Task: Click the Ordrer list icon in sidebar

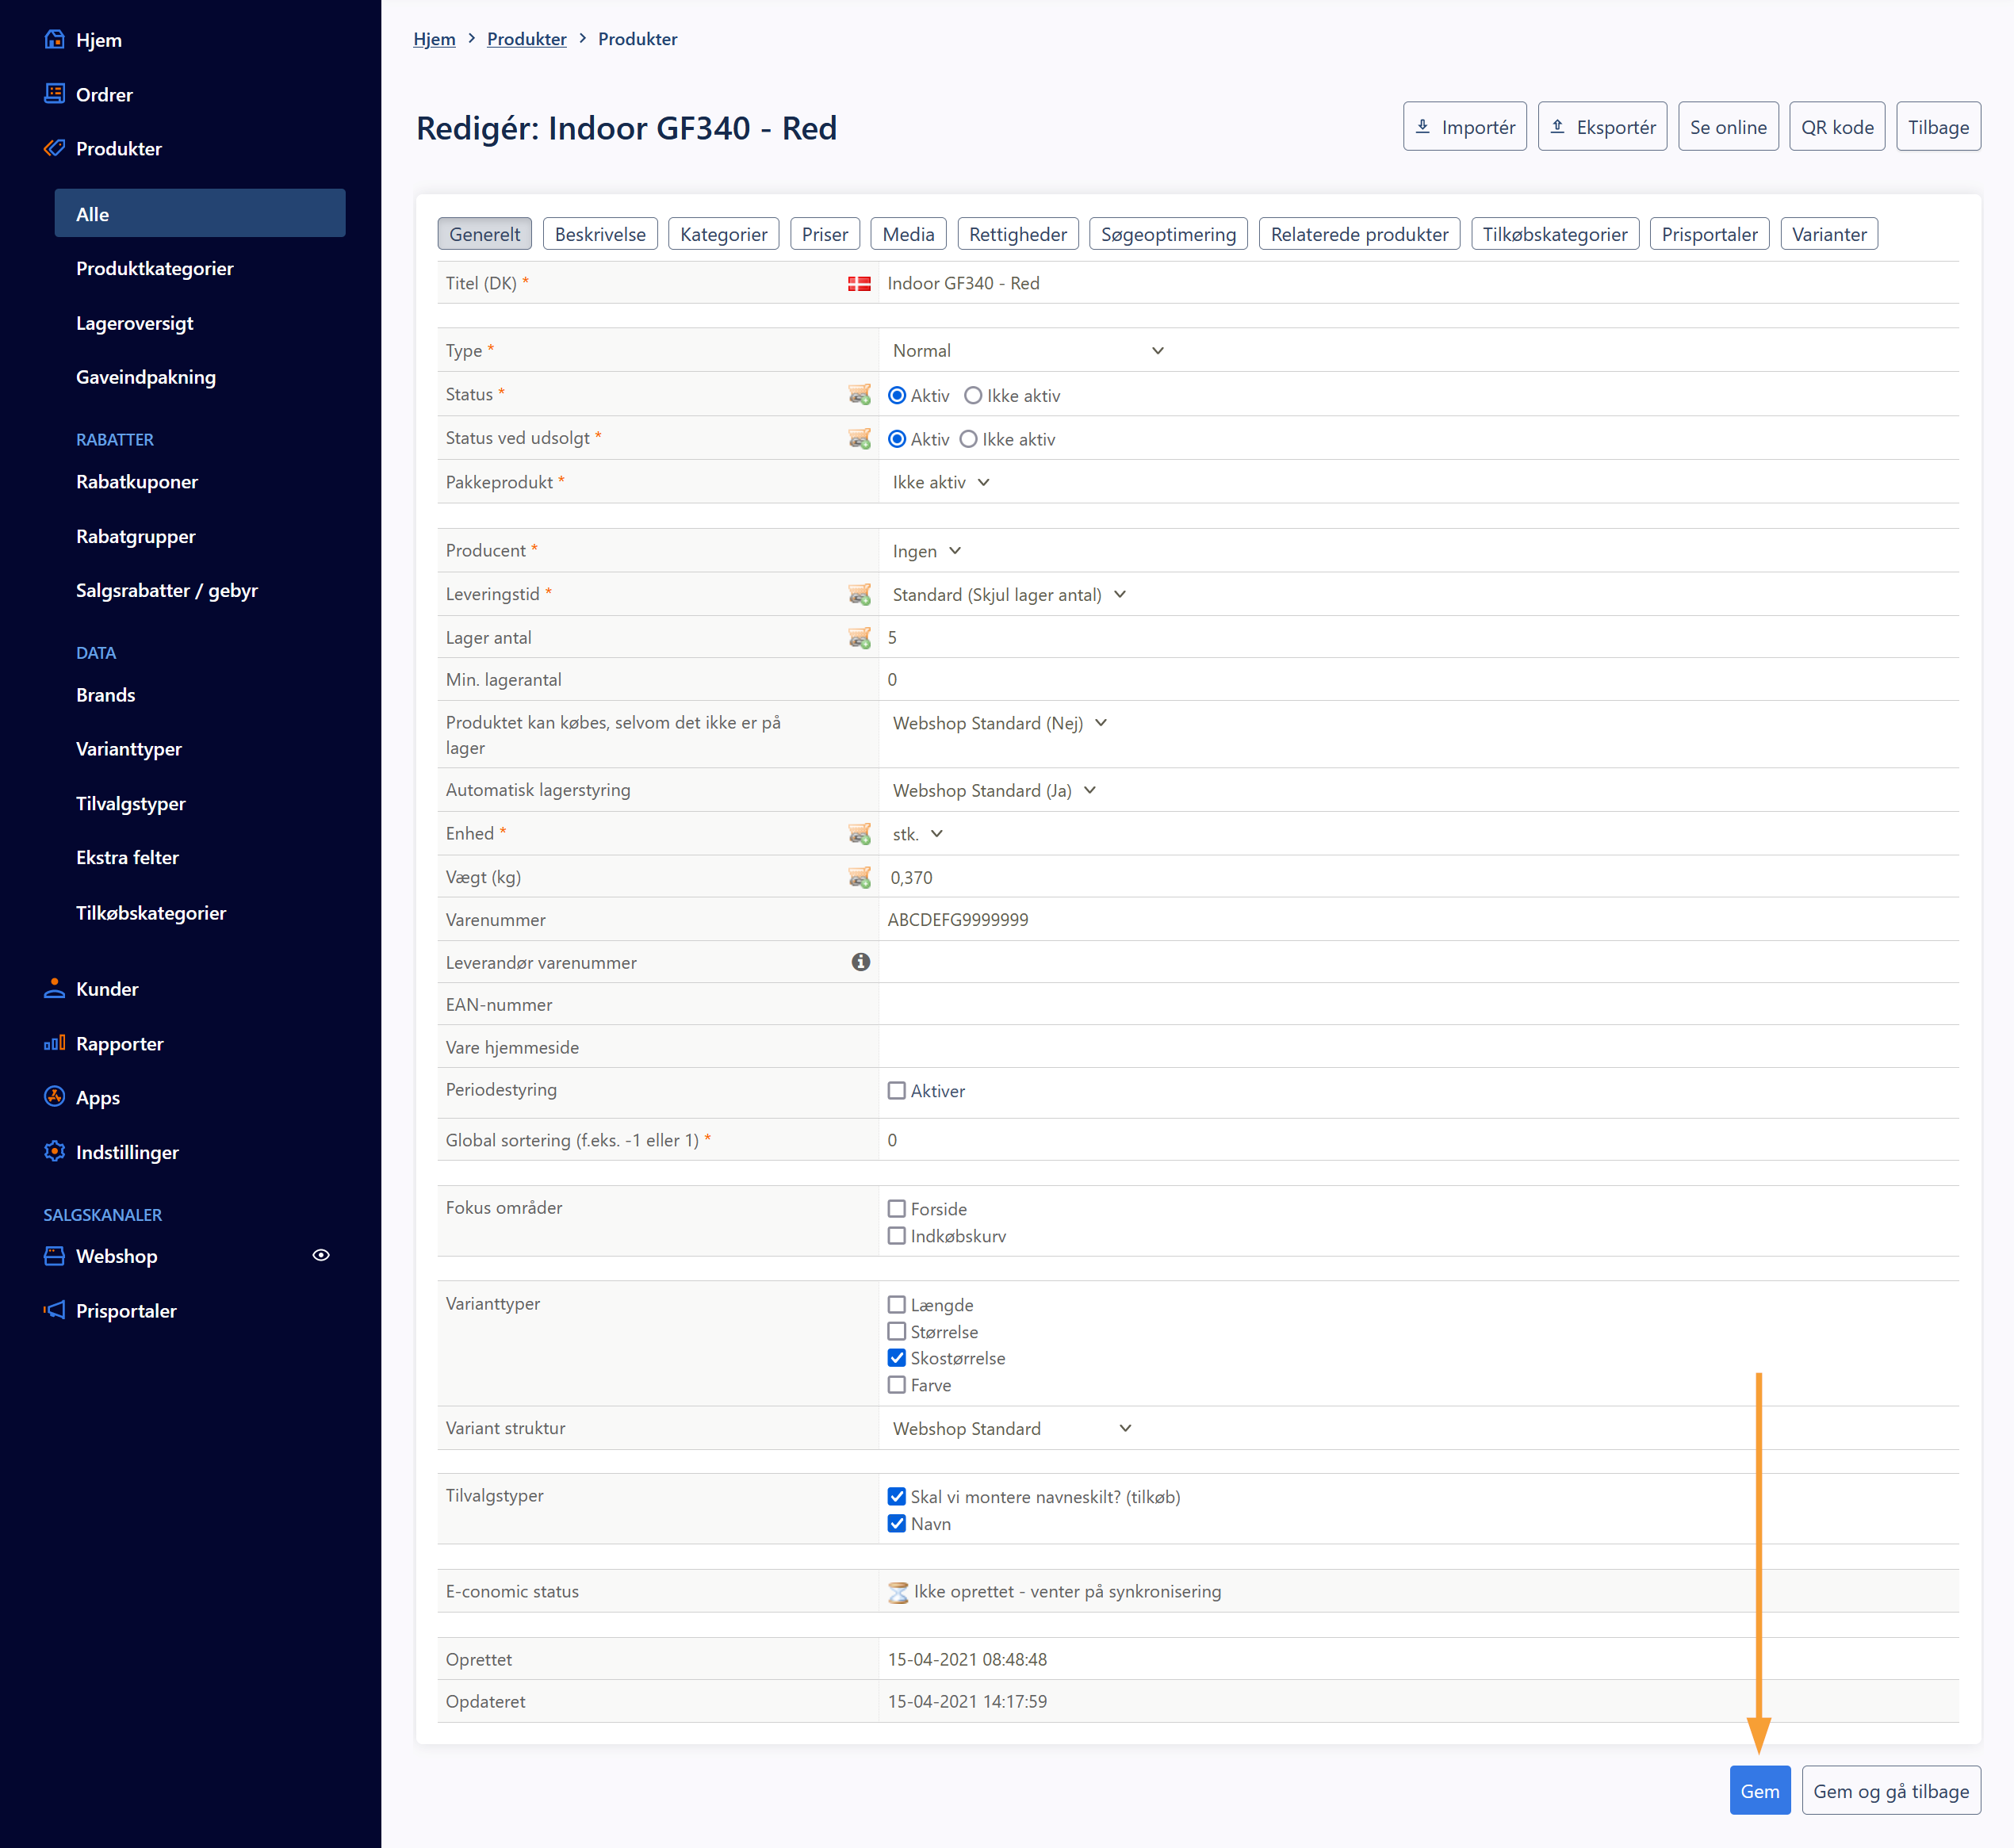Action: point(55,94)
